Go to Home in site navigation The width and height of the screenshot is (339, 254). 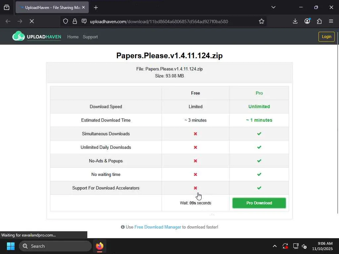(73, 37)
